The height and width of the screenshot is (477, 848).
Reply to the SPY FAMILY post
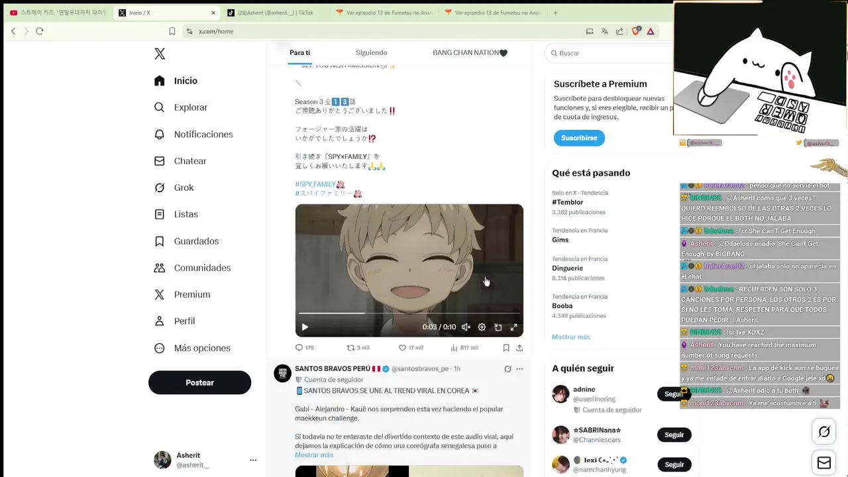[x=304, y=348]
